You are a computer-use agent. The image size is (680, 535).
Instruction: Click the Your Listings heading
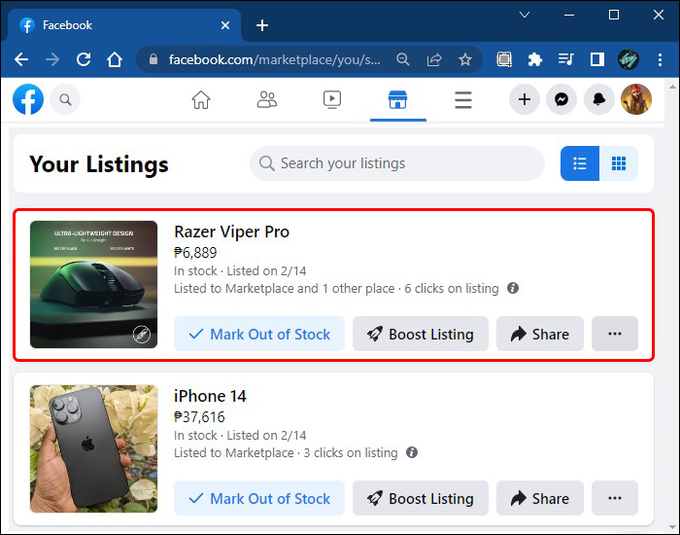99,164
